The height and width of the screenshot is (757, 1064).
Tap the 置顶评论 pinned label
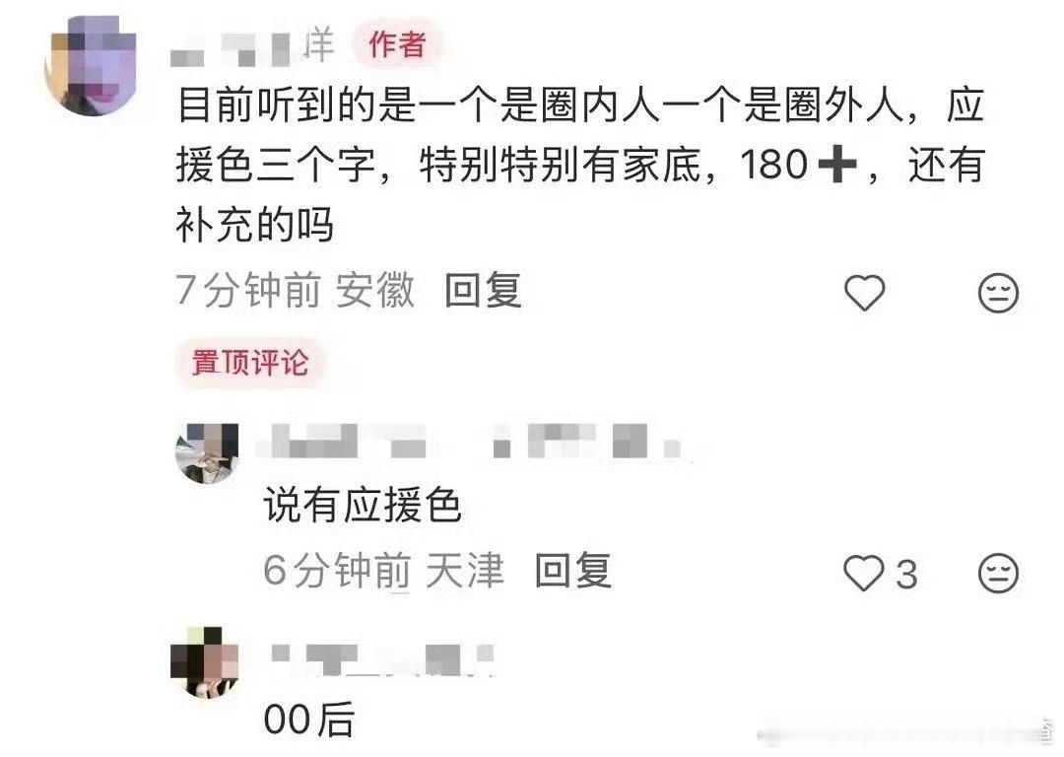(249, 363)
